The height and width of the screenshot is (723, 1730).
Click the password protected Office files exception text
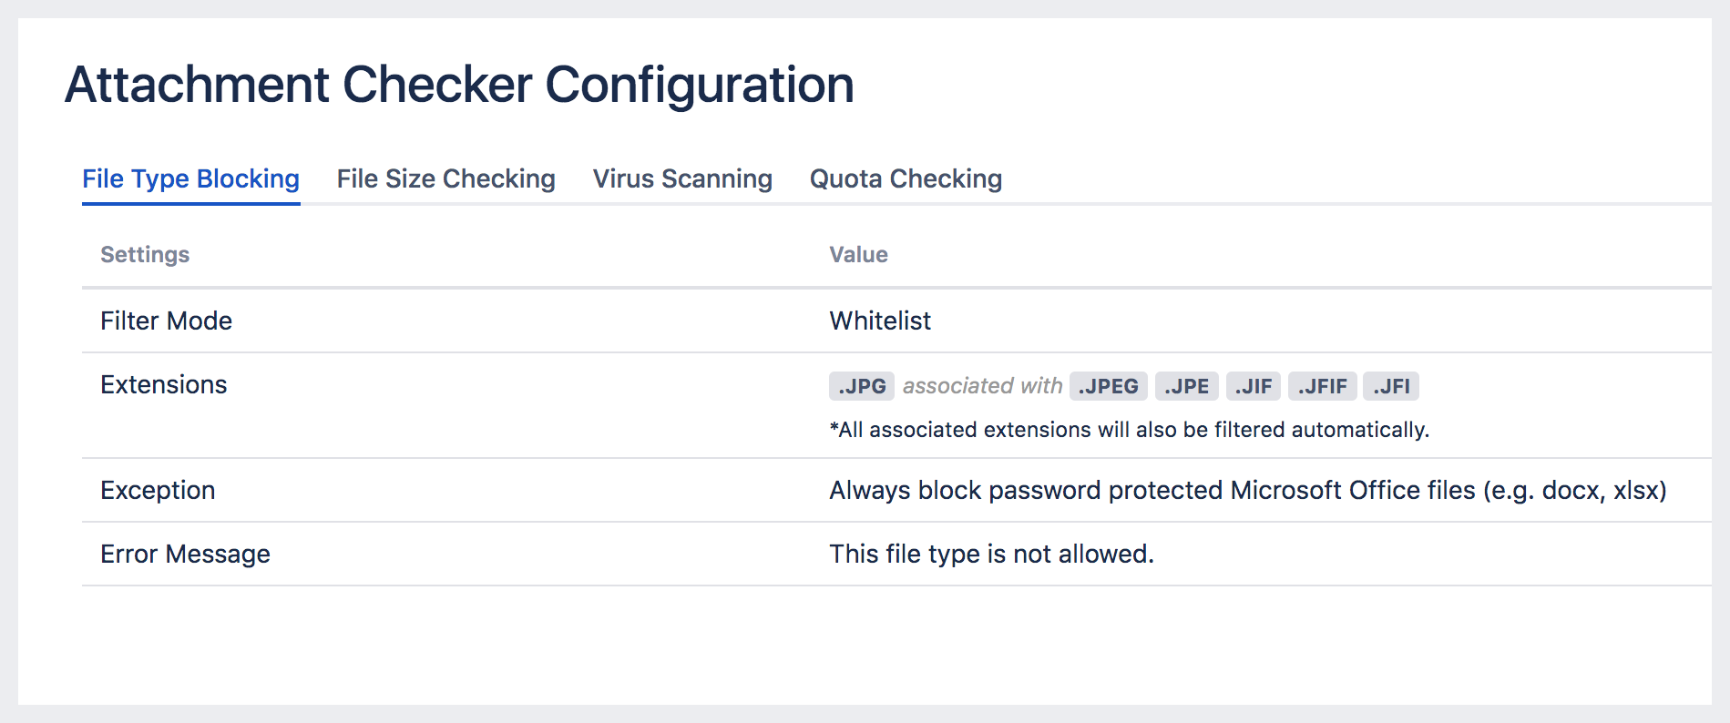[1246, 490]
